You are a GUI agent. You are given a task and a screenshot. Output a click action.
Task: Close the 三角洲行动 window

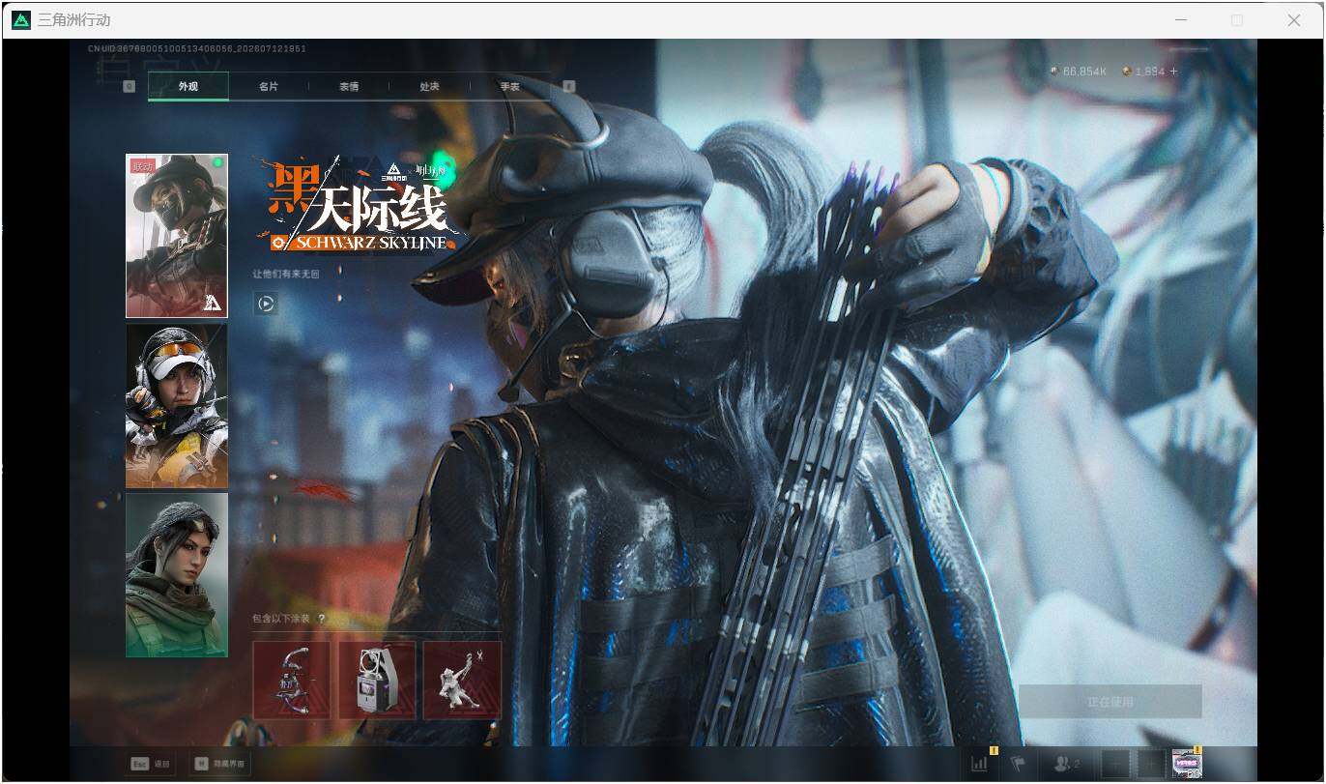1294,20
